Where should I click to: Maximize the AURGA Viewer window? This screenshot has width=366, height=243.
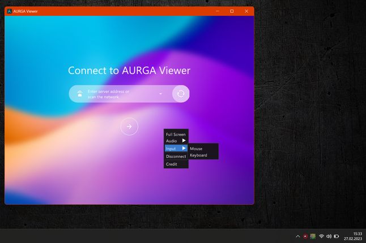[x=232, y=11]
